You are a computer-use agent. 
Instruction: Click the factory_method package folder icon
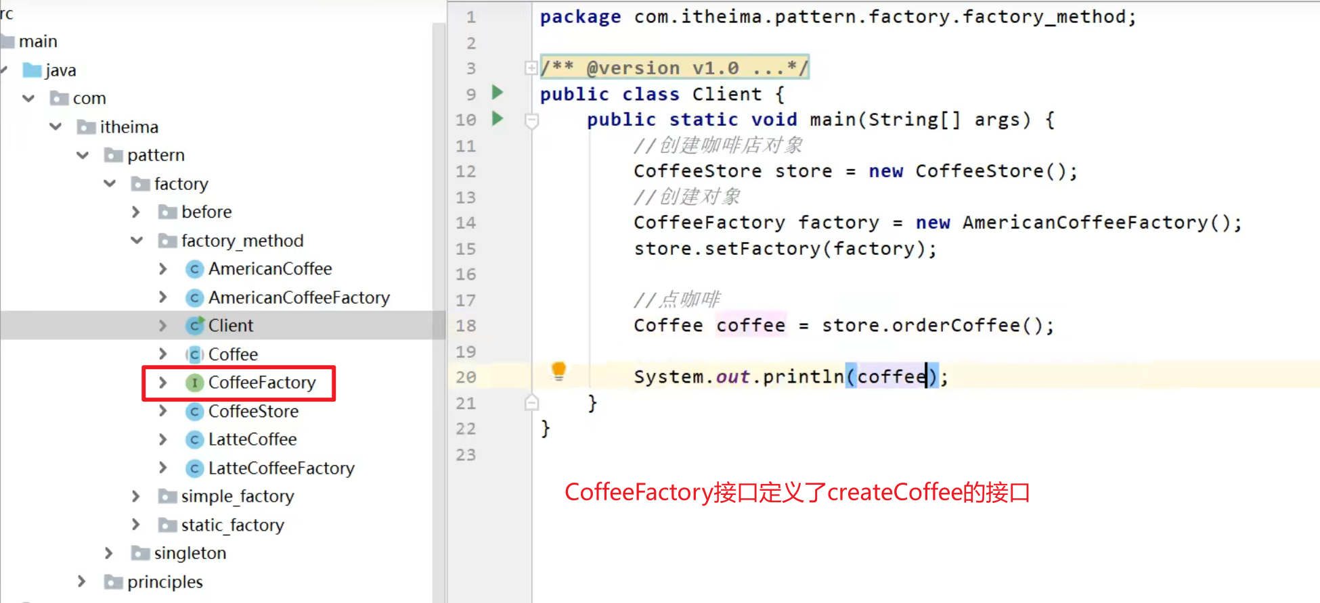coord(168,241)
